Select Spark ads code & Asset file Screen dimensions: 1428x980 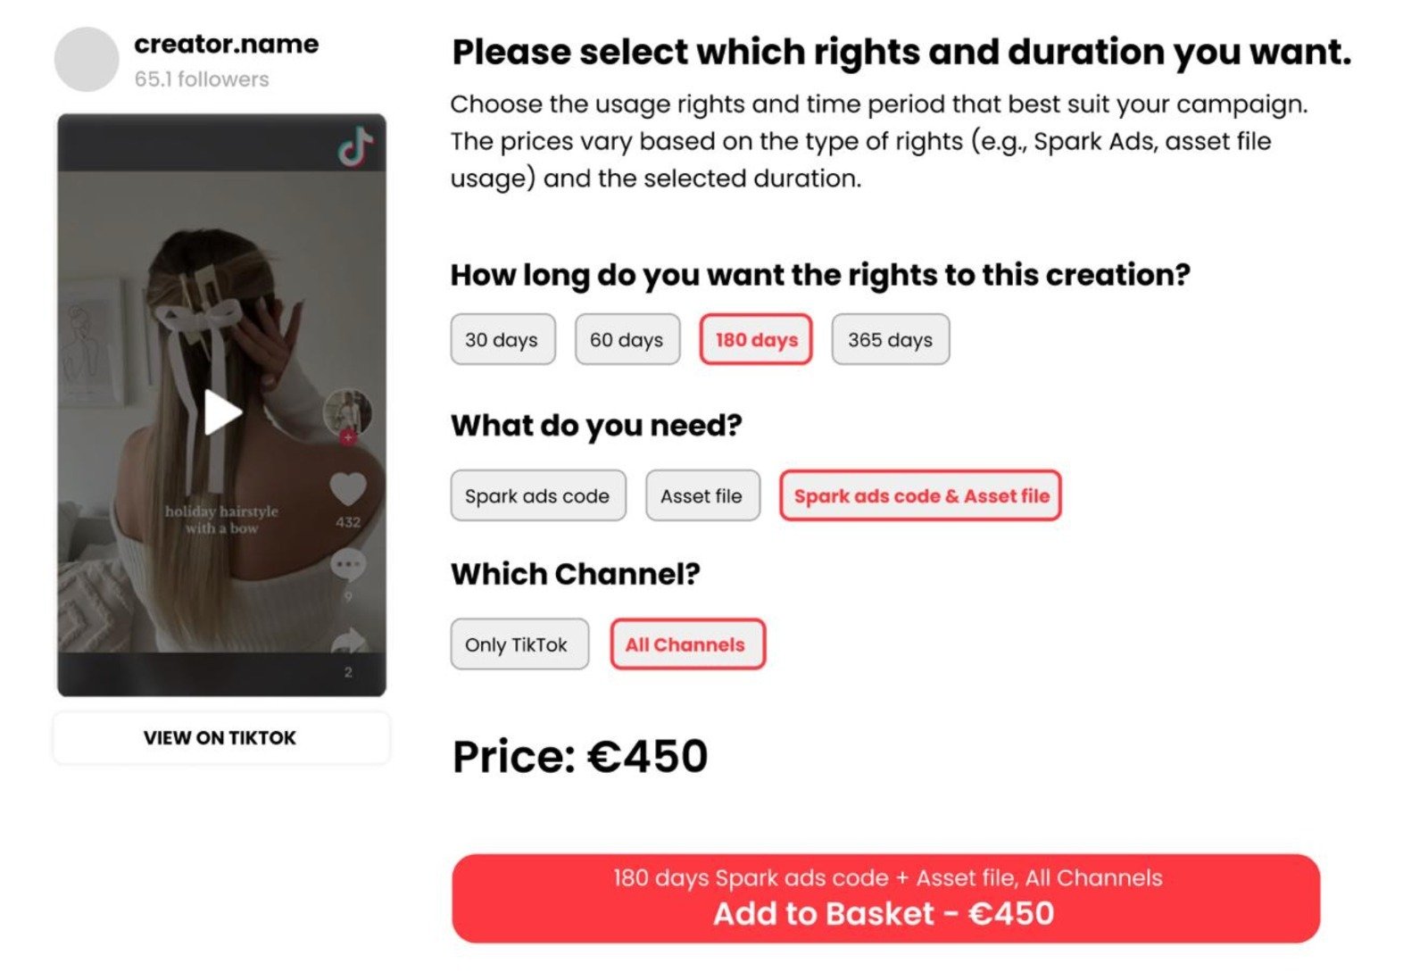point(920,496)
